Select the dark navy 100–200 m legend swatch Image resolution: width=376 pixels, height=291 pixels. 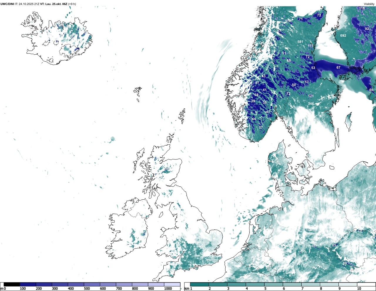[x=28, y=285]
